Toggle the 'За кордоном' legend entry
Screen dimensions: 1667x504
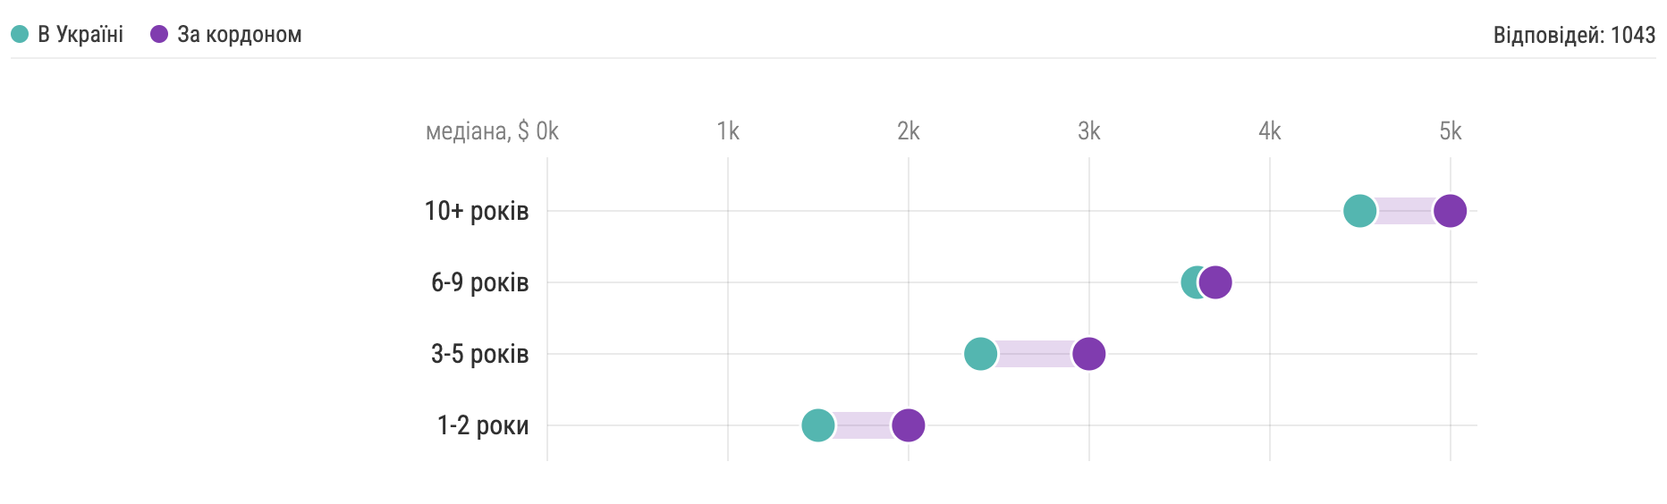[x=225, y=35]
